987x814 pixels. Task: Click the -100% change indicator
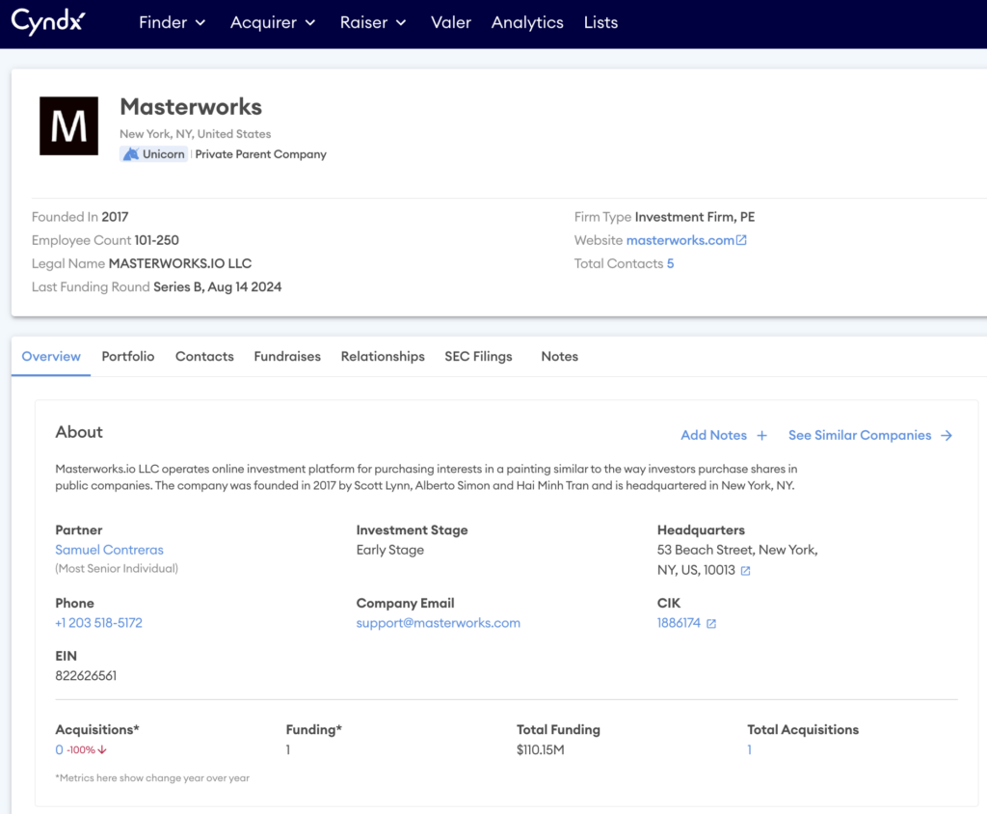click(x=81, y=749)
